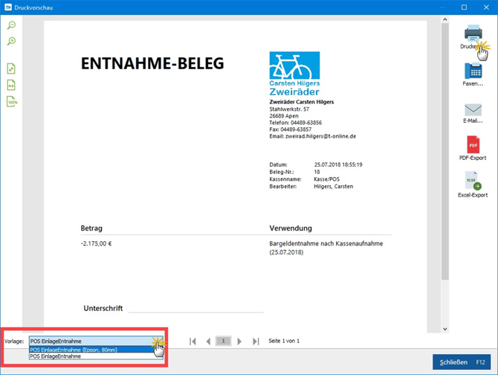
Task: Fit whole page in preview
Action: pyautogui.click(x=12, y=68)
